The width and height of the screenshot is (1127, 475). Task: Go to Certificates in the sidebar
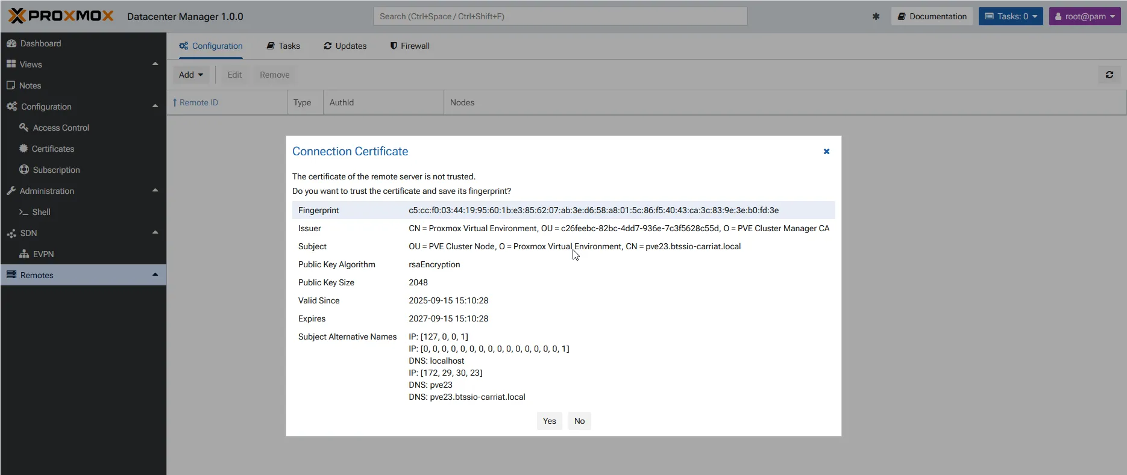(52, 149)
